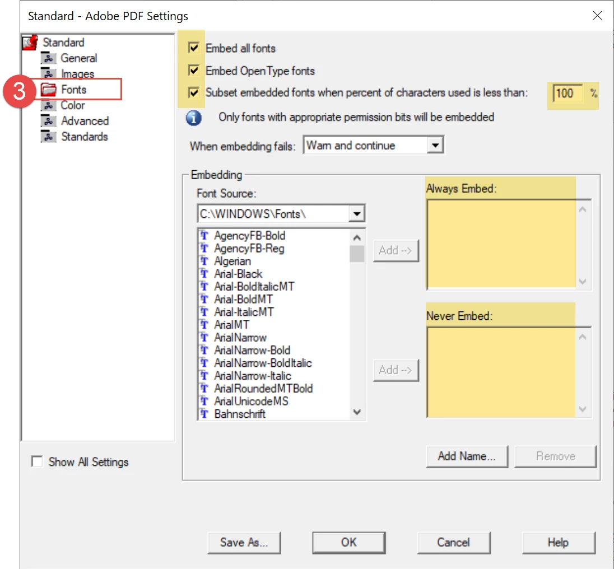This screenshot has width=614, height=569.
Task: Select ArialNarrow-Bold in font list
Action: click(252, 350)
